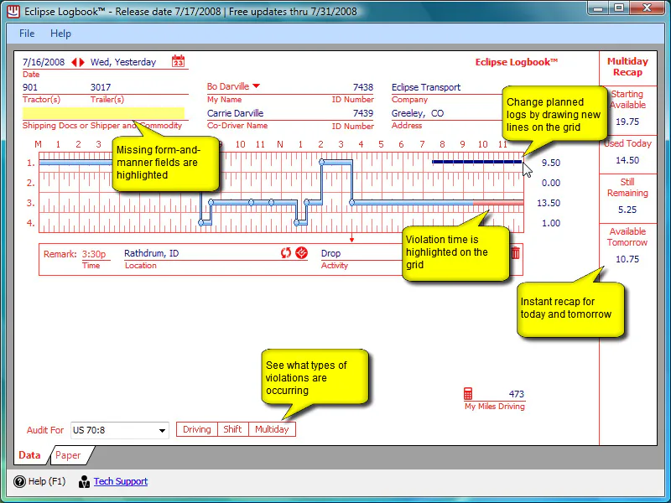Switch to the Paper tab
The image size is (671, 503).
click(x=68, y=455)
